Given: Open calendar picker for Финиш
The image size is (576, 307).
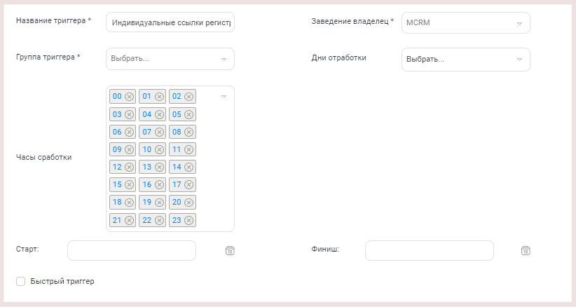Looking at the screenshot, I should pos(526,250).
